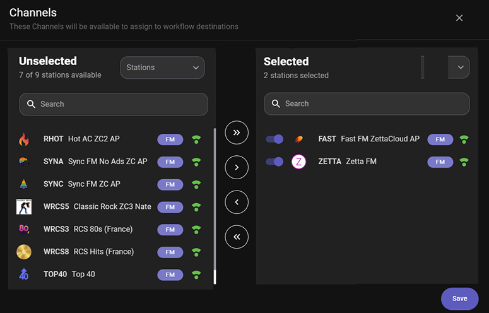Click the single-left remove selected arrow
The width and height of the screenshot is (489, 313).
point(237,203)
